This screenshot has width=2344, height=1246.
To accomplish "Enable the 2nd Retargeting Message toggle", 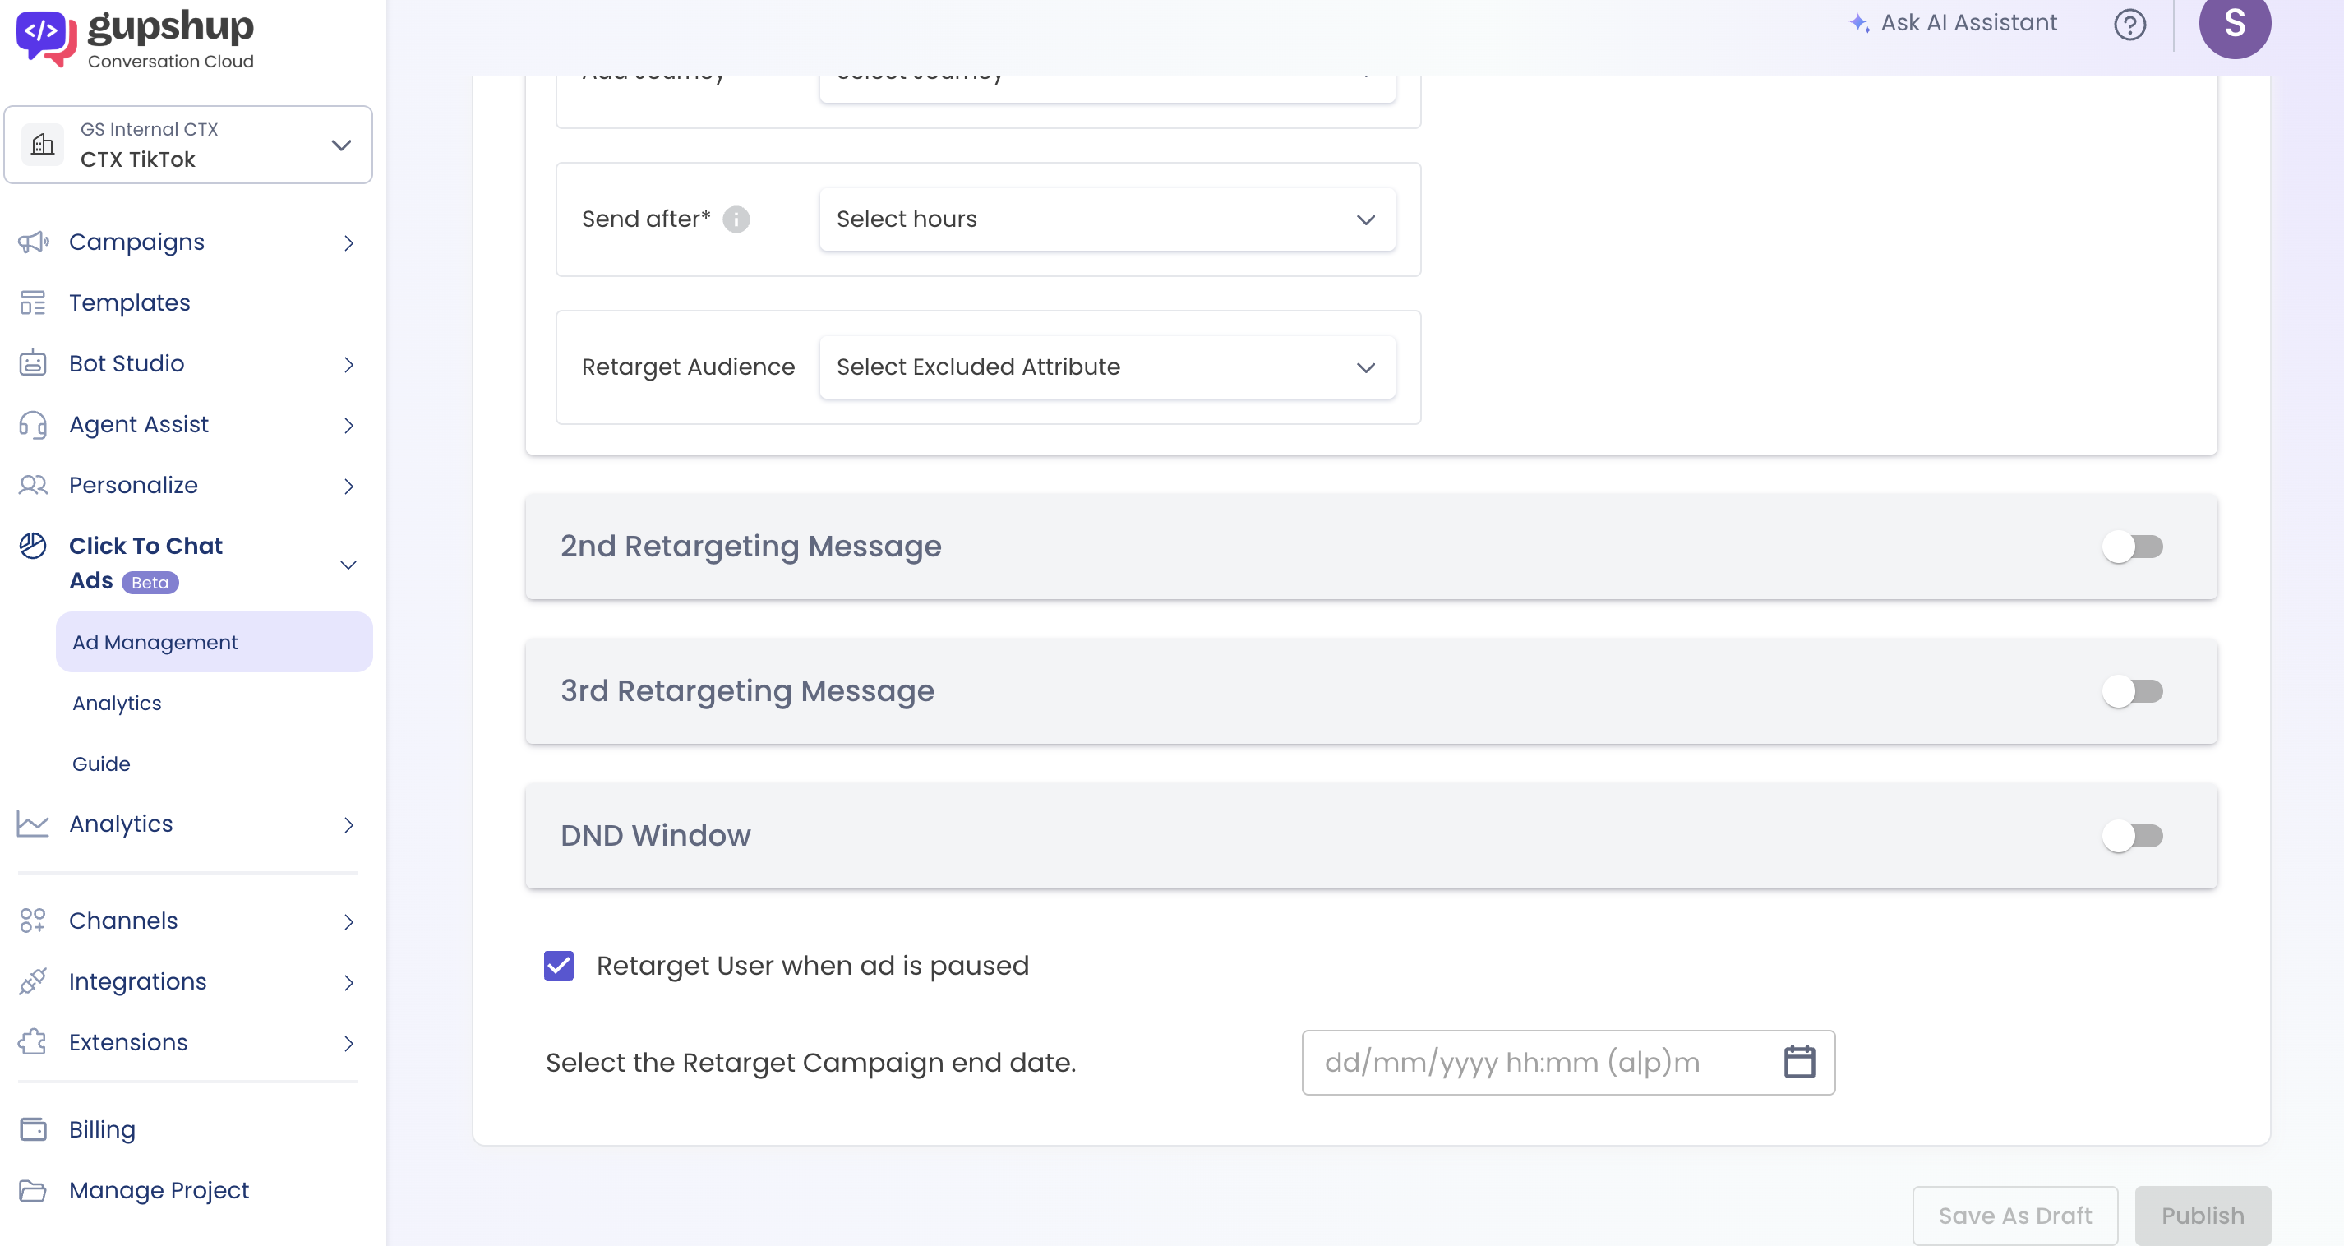I will pyautogui.click(x=2132, y=546).
